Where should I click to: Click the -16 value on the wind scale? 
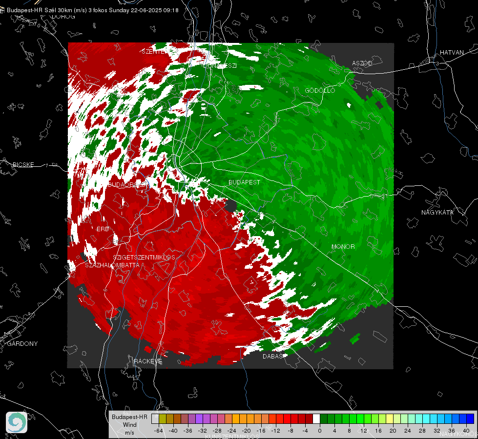click(x=261, y=431)
